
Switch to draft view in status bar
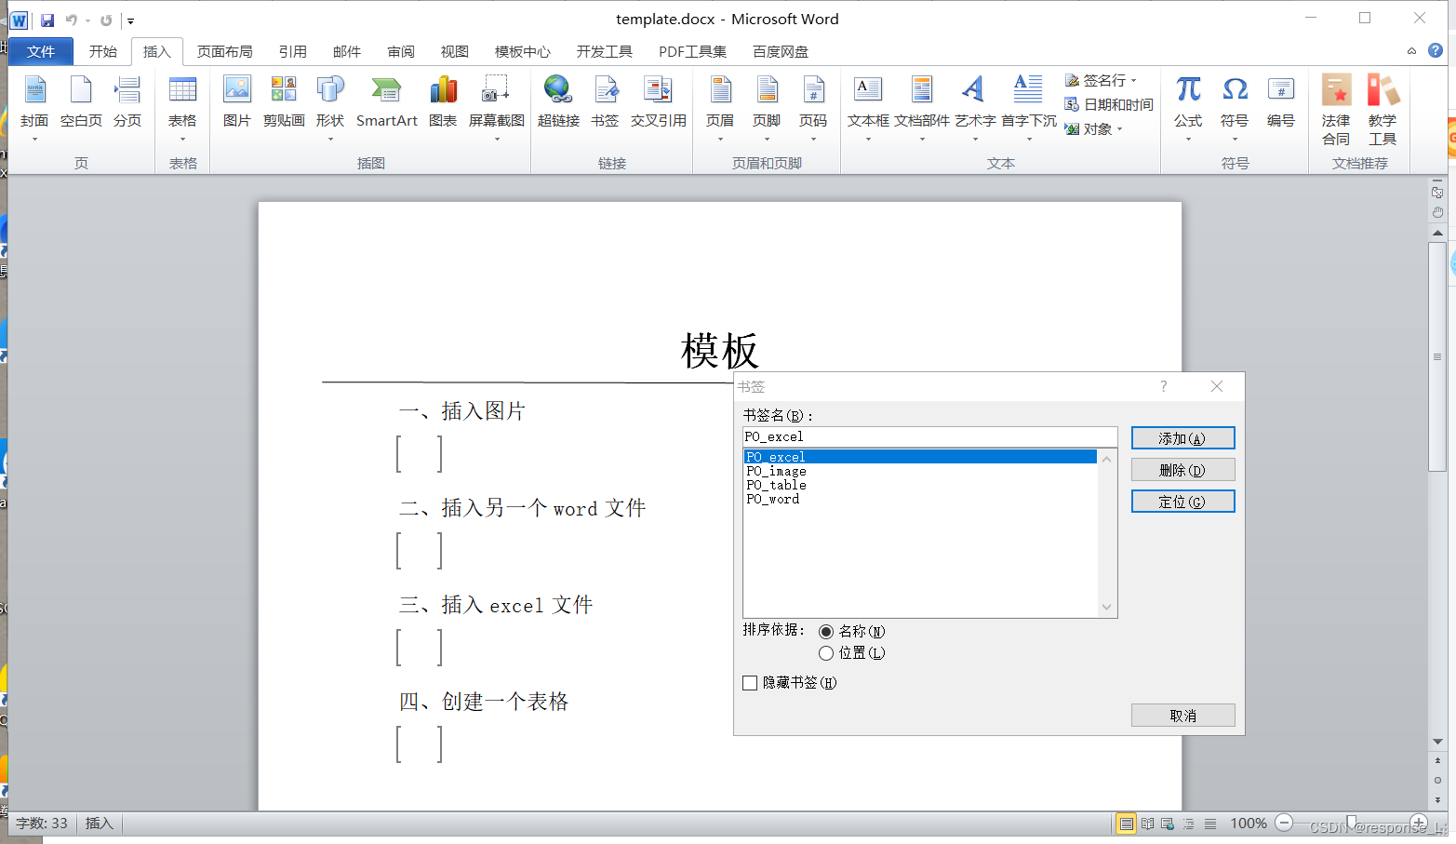[1209, 824]
